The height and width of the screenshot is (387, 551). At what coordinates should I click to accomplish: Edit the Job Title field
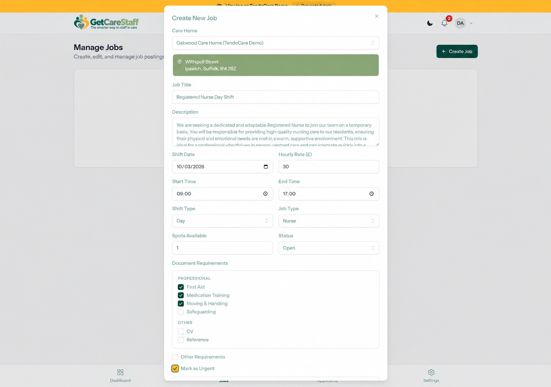275,97
